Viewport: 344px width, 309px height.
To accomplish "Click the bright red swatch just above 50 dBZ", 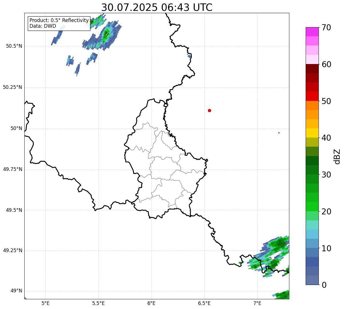I will [x=312, y=96].
